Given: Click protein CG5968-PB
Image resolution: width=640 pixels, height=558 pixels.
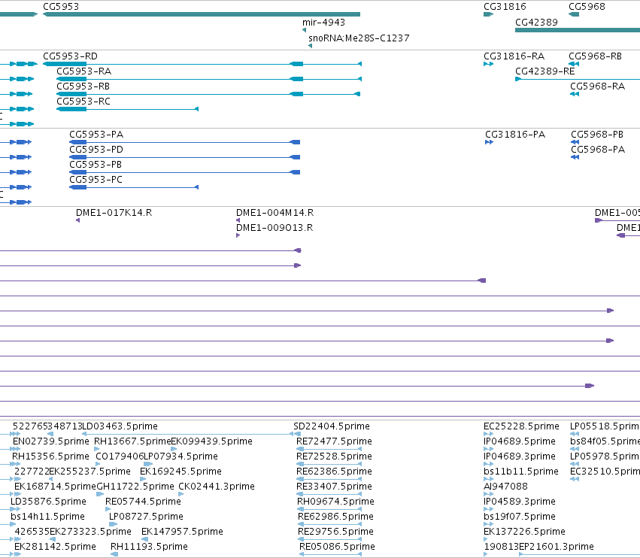Looking at the screenshot, I should [x=597, y=135].
